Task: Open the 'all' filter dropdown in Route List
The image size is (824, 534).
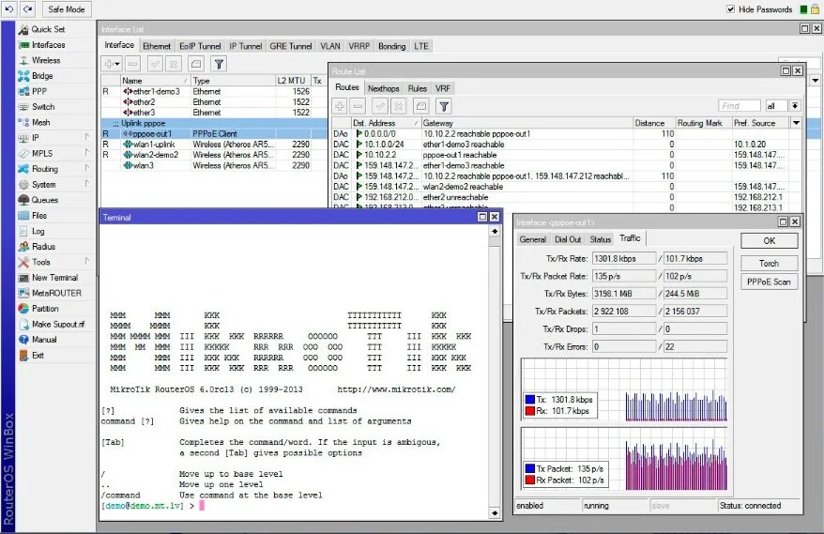Action: pos(795,106)
